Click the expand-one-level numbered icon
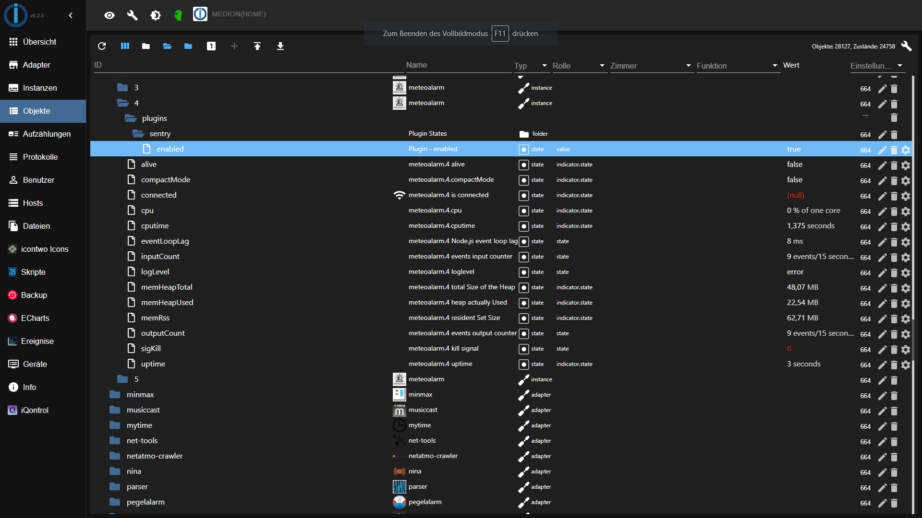Screen dimensions: 922x518 211,46
